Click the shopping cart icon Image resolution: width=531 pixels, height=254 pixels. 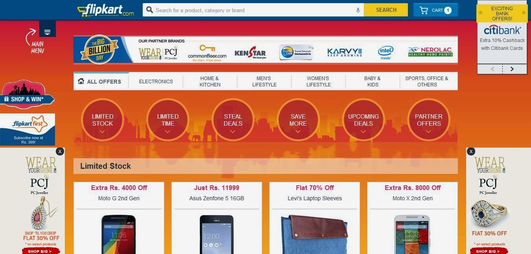[x=424, y=10]
